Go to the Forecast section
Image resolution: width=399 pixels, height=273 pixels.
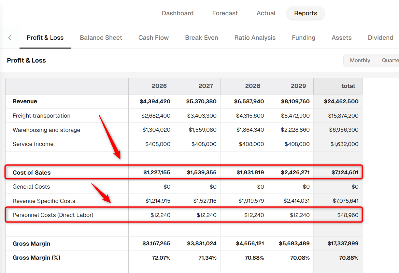pos(225,13)
